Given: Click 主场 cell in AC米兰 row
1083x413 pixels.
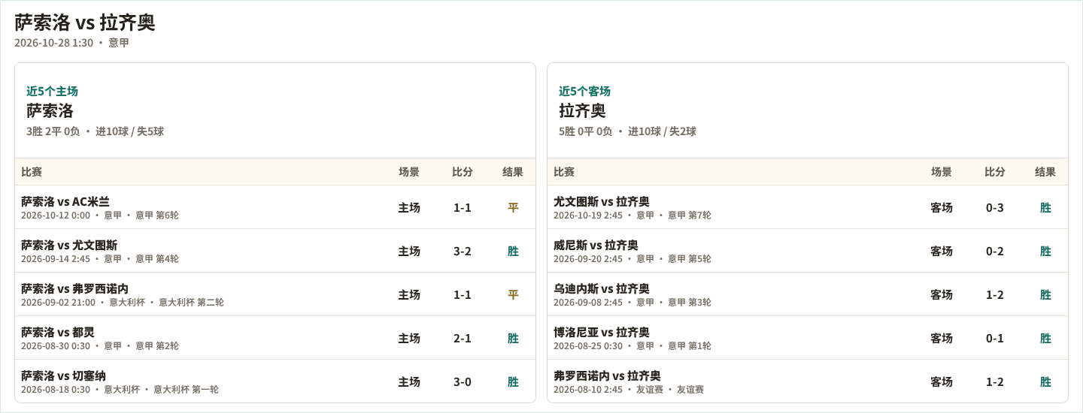Looking at the screenshot, I should click(409, 207).
